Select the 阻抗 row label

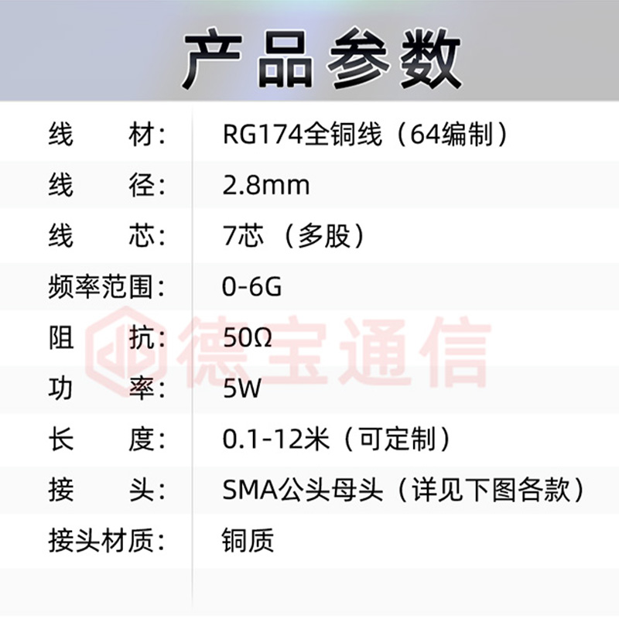point(107,338)
